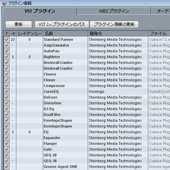Select the GEQ-30 name
The height and width of the screenshot is (170, 170).
tap(50, 161)
